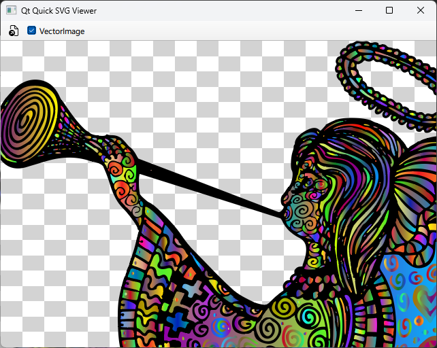The width and height of the screenshot is (437, 348).
Task: Click the VectorImage label text
Action: pyautogui.click(x=62, y=31)
